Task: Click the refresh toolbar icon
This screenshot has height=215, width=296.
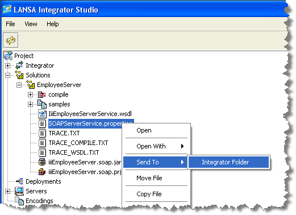Action: 11,40
